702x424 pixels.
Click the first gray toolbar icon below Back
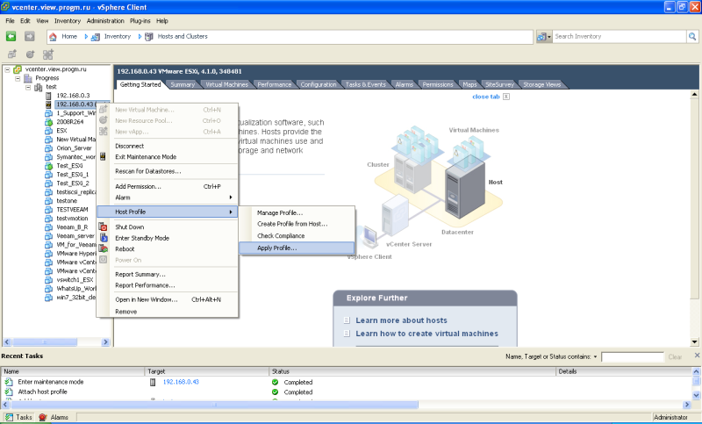(x=12, y=54)
